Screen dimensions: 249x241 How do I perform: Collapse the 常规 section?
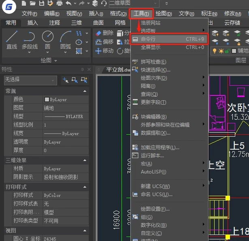tap(85, 91)
